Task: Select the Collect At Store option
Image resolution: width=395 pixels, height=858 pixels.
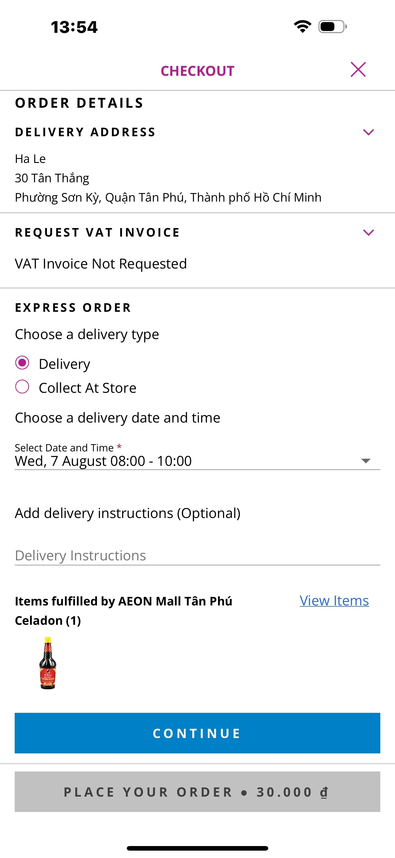Action: click(22, 387)
